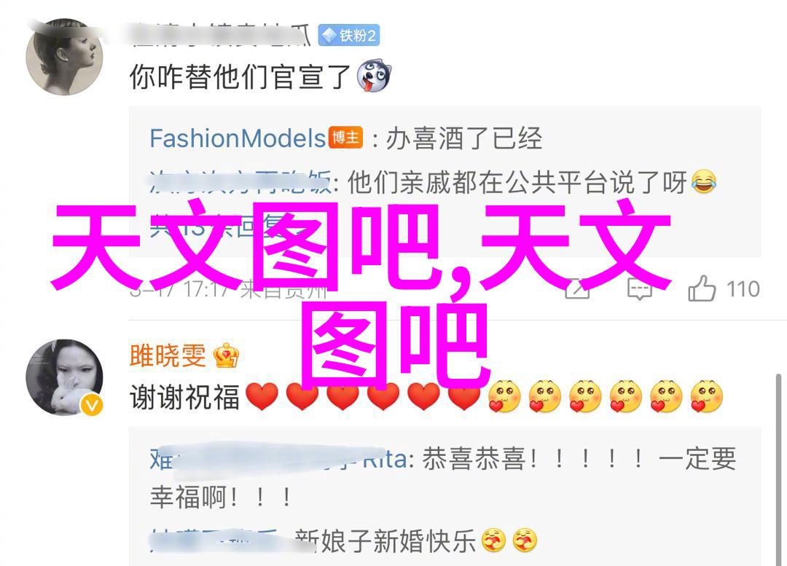
Task: Tap the reply 新娘子新婚快乐
Action: [x=385, y=541]
